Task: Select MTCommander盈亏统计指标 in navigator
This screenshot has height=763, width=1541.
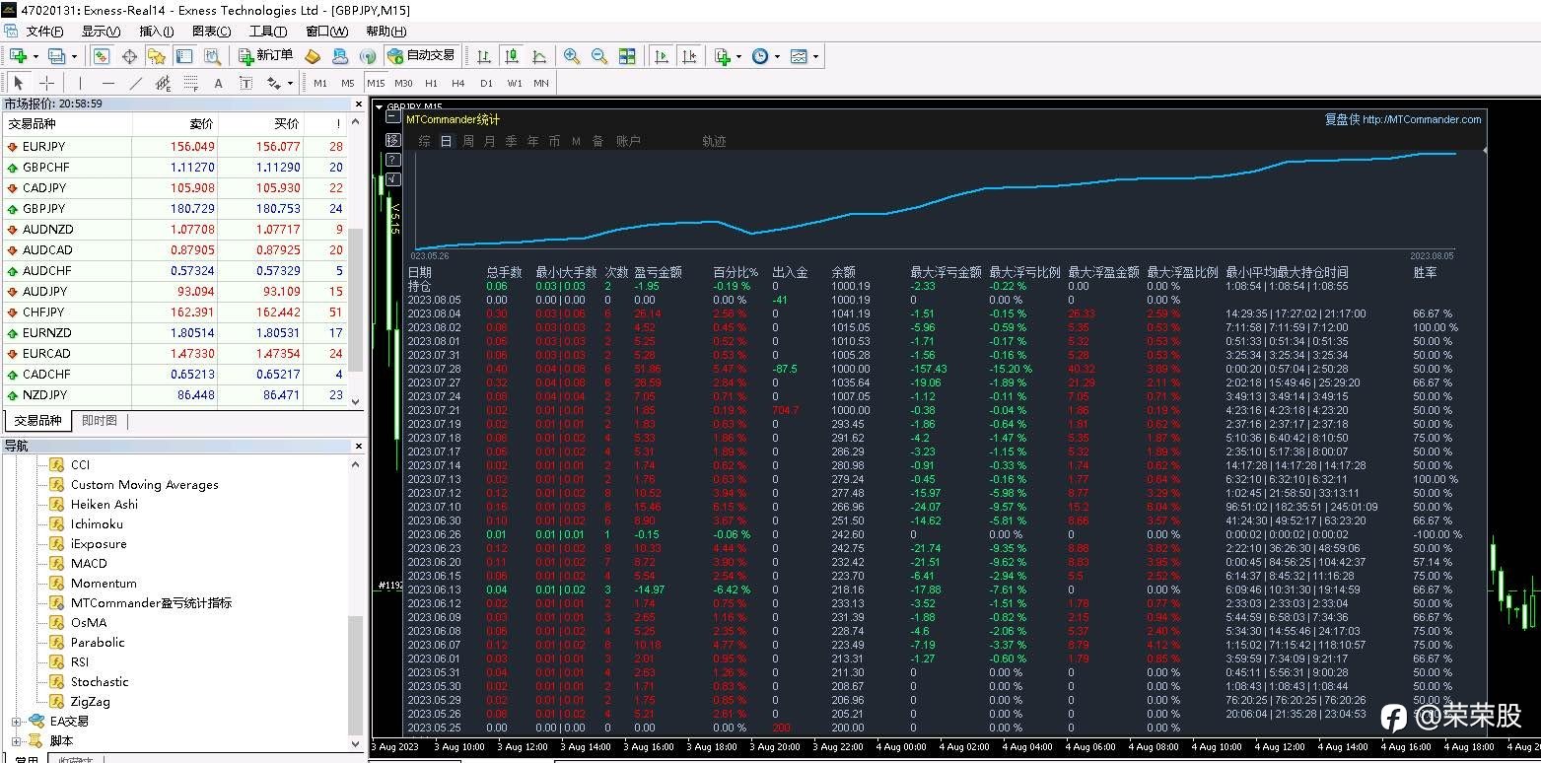Action: 151,602
